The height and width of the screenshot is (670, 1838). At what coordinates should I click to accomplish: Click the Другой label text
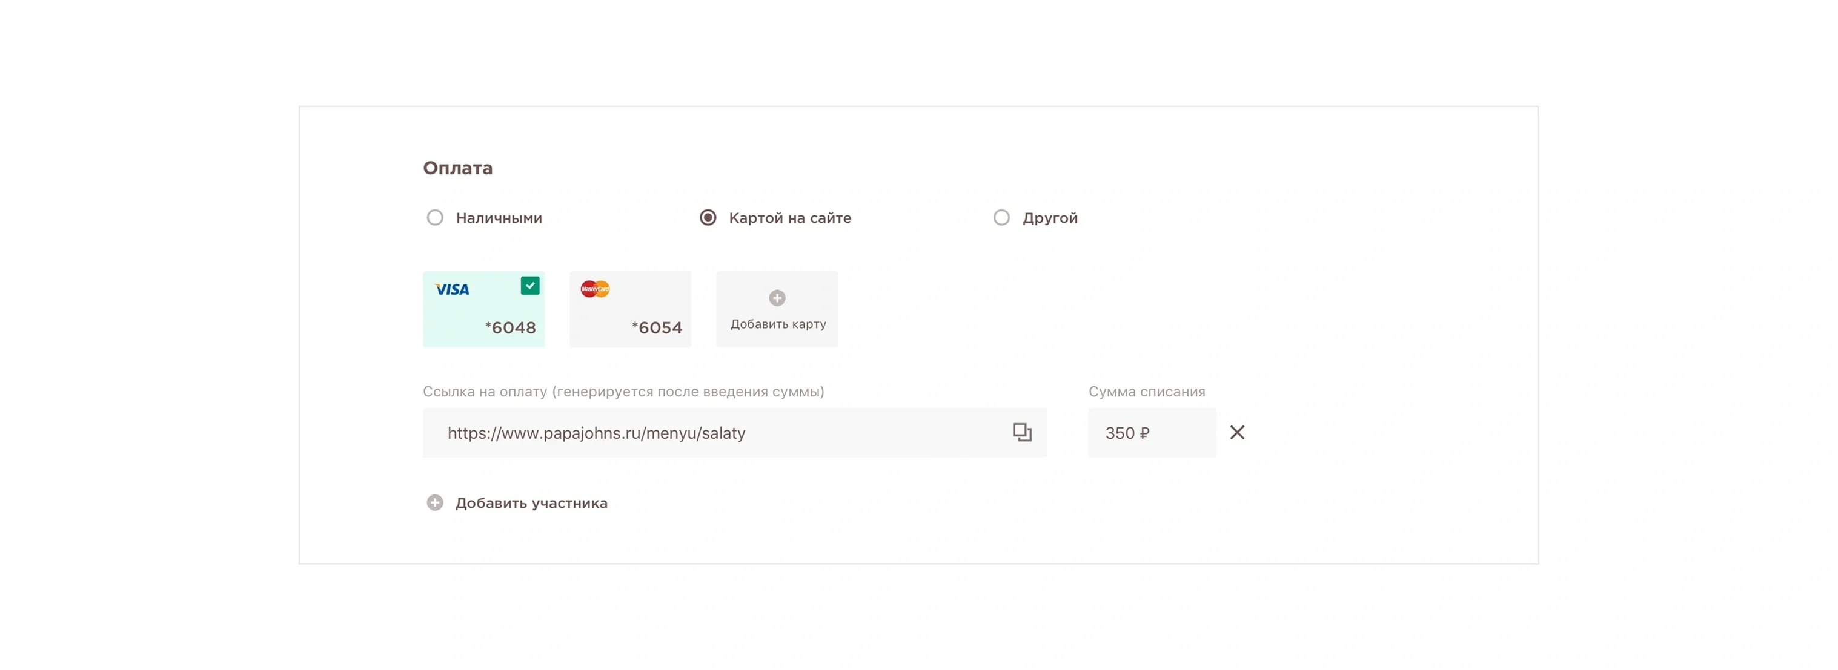[1050, 218]
